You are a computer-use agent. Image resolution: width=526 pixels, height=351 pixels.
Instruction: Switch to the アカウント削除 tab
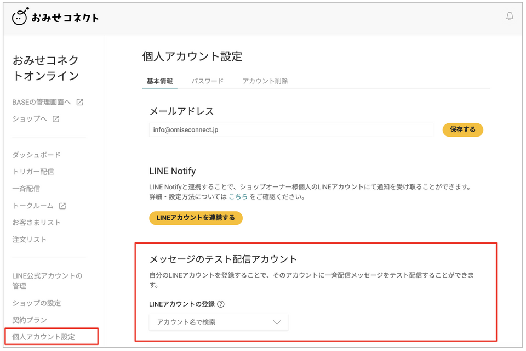click(x=265, y=81)
